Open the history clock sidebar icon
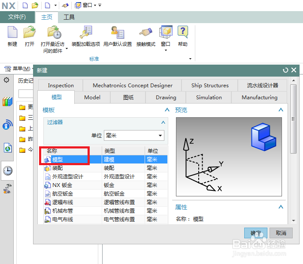The image size is (303, 264). point(8,171)
